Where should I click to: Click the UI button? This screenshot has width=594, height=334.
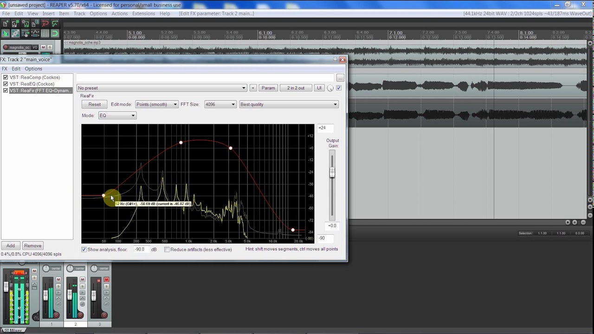[319, 88]
